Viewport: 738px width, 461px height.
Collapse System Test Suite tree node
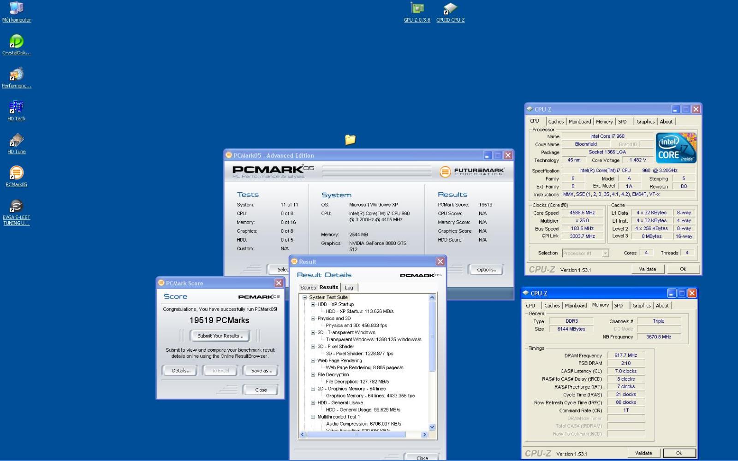(x=304, y=297)
